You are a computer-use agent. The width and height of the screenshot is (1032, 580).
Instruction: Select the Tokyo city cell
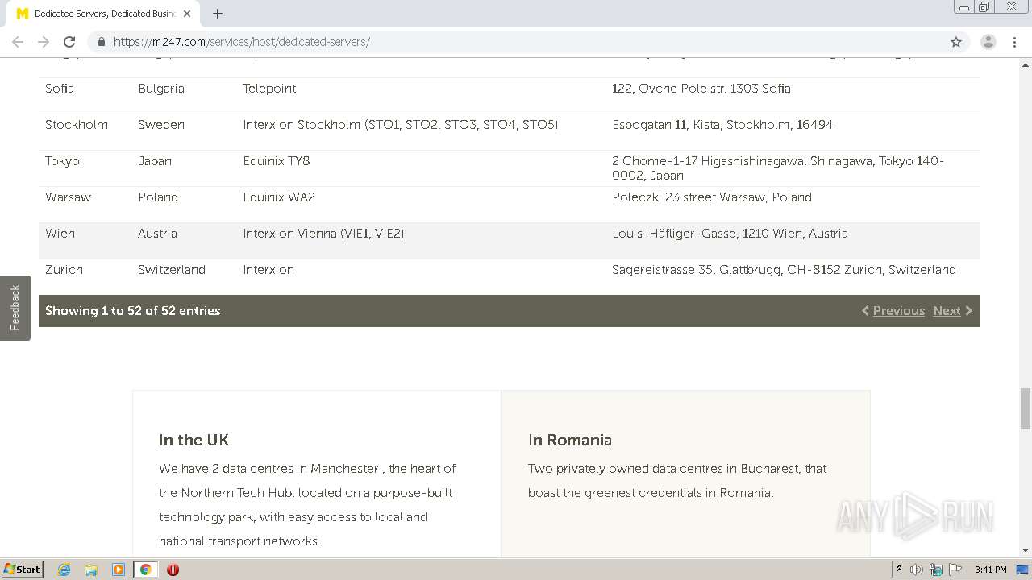[62, 161]
